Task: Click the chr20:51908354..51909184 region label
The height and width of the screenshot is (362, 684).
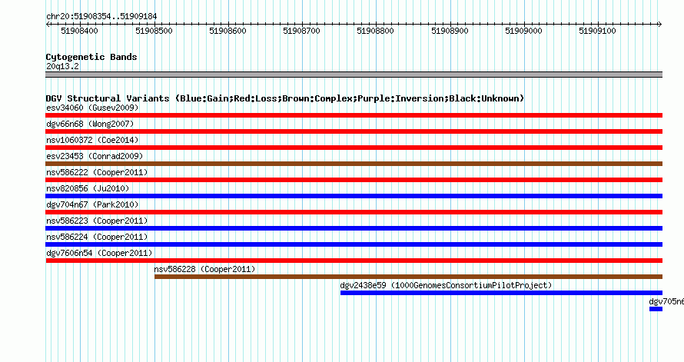Action: coord(101,16)
